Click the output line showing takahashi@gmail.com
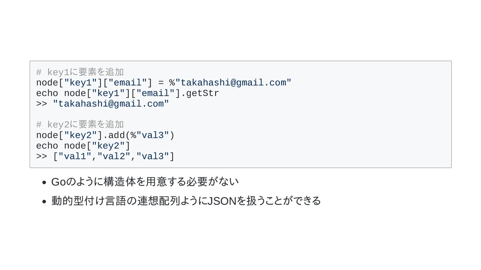 pyautogui.click(x=102, y=104)
